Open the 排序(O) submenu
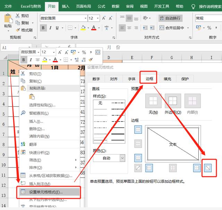This screenshot has width=222, height=210. pos(50,168)
